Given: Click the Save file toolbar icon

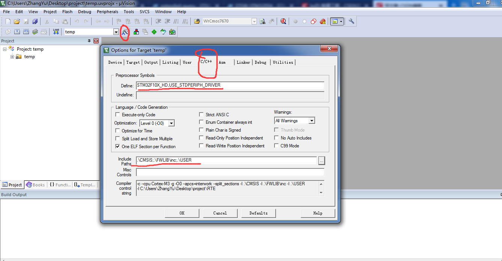Looking at the screenshot, I should click(26, 21).
